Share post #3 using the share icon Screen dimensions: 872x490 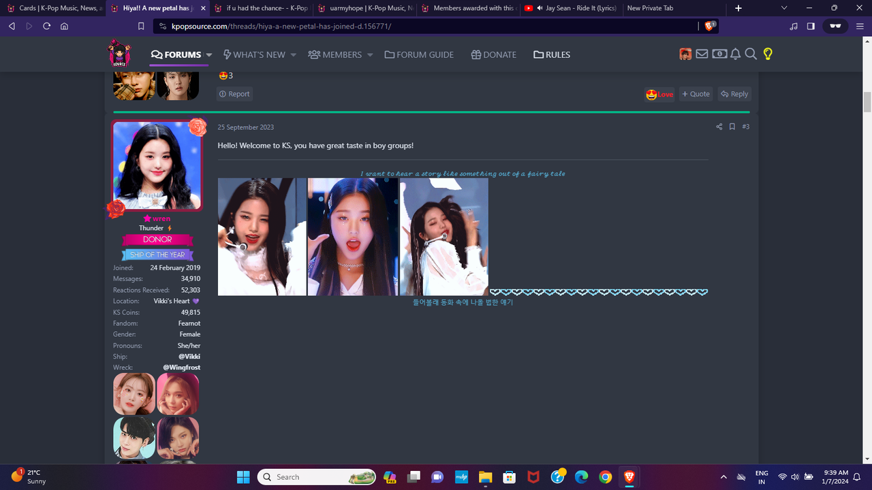tap(719, 127)
